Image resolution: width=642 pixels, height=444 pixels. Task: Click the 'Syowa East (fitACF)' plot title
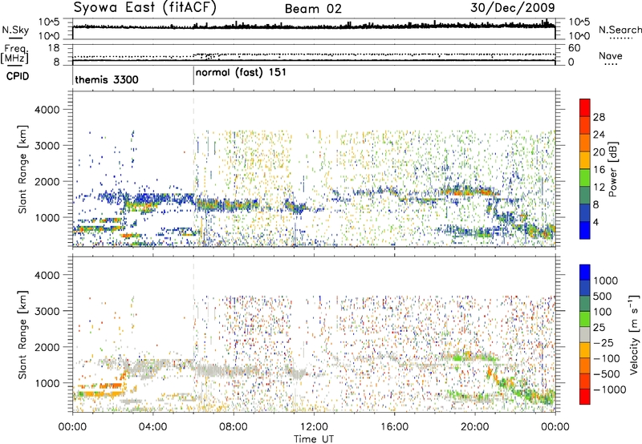coord(144,8)
